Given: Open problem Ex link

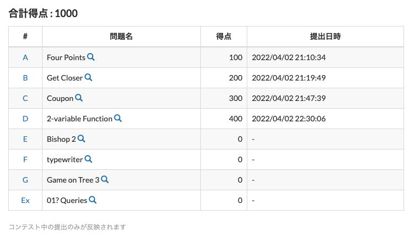Looking at the screenshot, I should coord(25,200).
